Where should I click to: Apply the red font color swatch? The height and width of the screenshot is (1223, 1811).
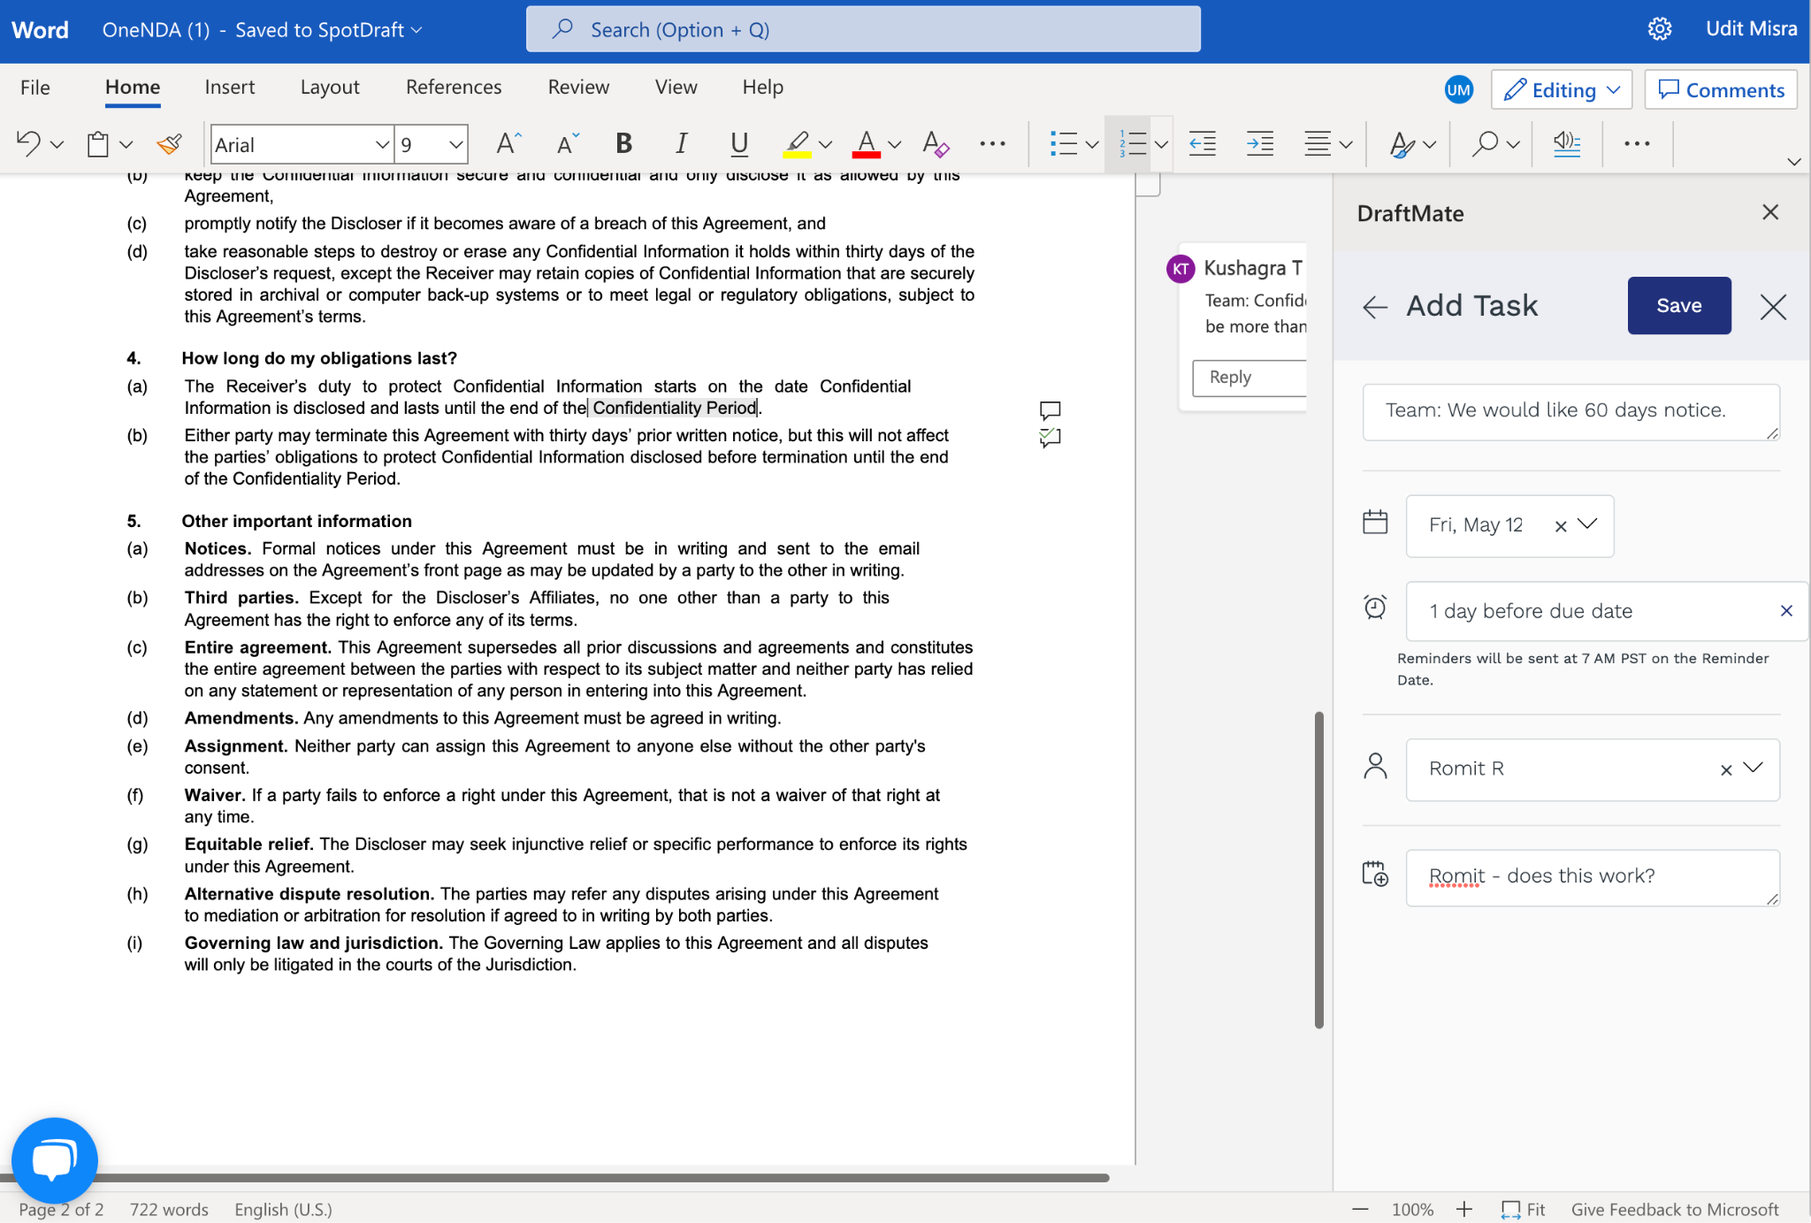point(866,143)
